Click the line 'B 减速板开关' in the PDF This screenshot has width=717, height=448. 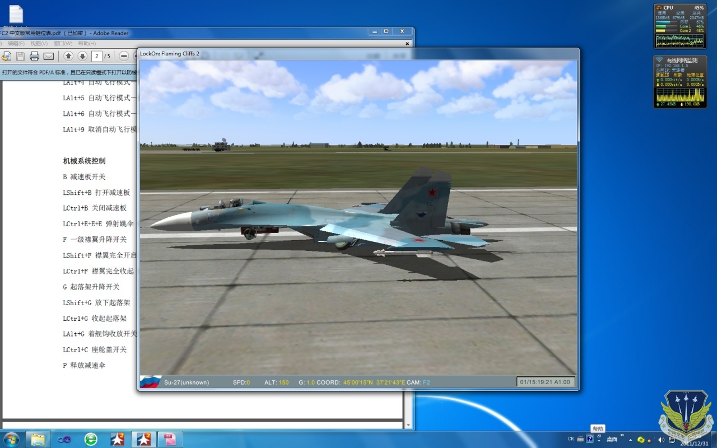tap(84, 176)
